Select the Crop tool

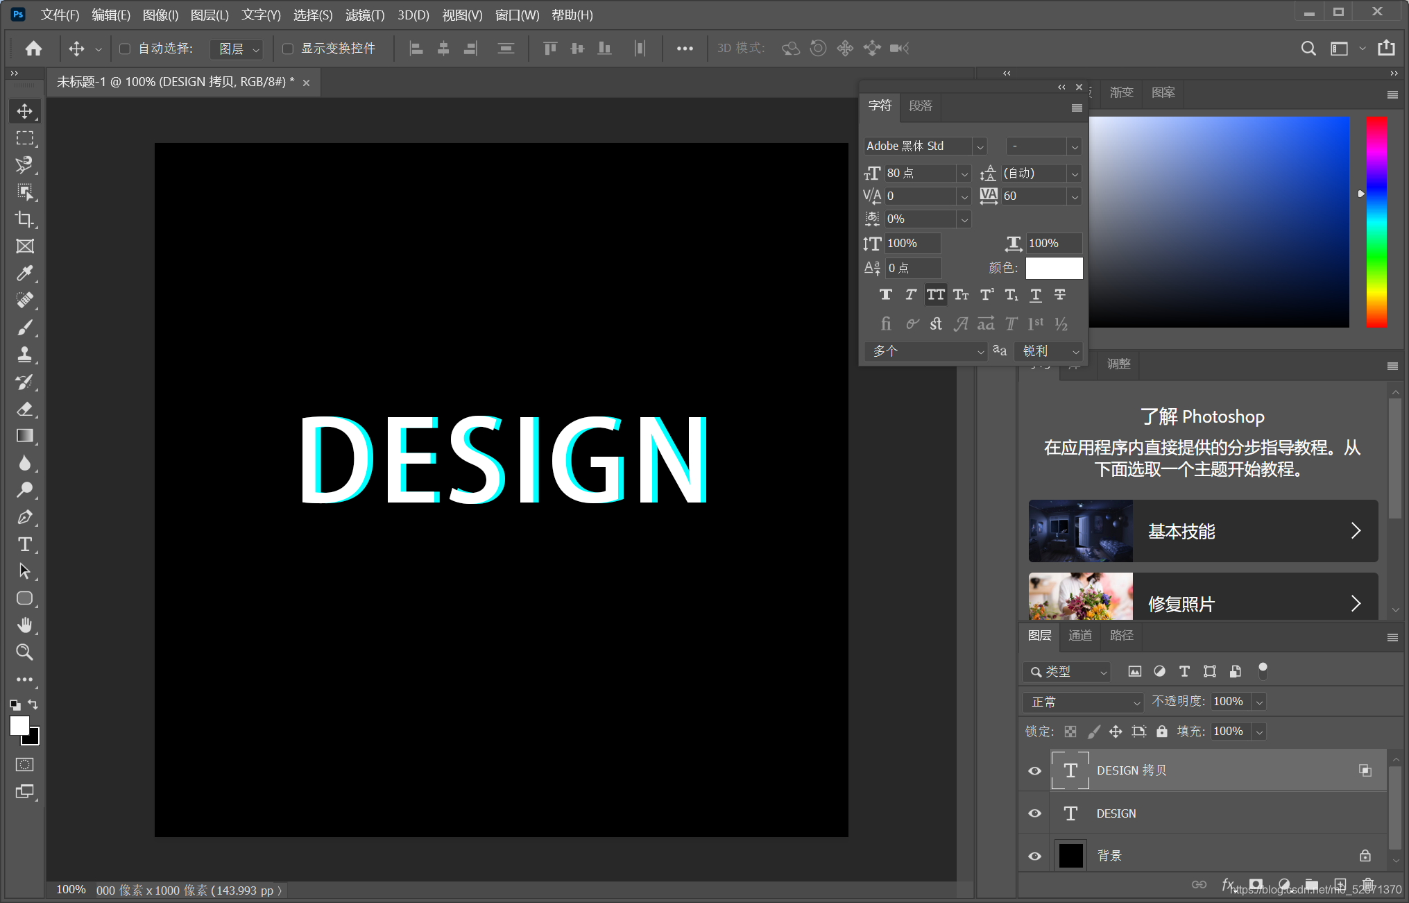tap(25, 219)
